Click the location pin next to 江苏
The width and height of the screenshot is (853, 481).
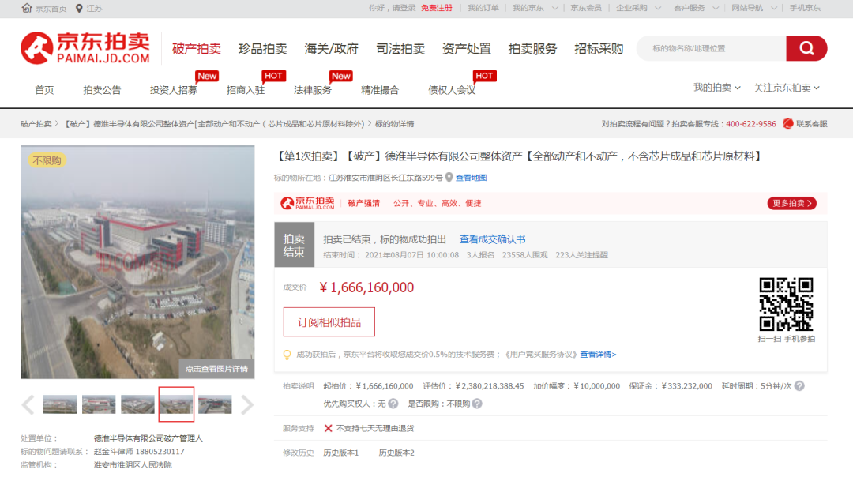(x=79, y=8)
